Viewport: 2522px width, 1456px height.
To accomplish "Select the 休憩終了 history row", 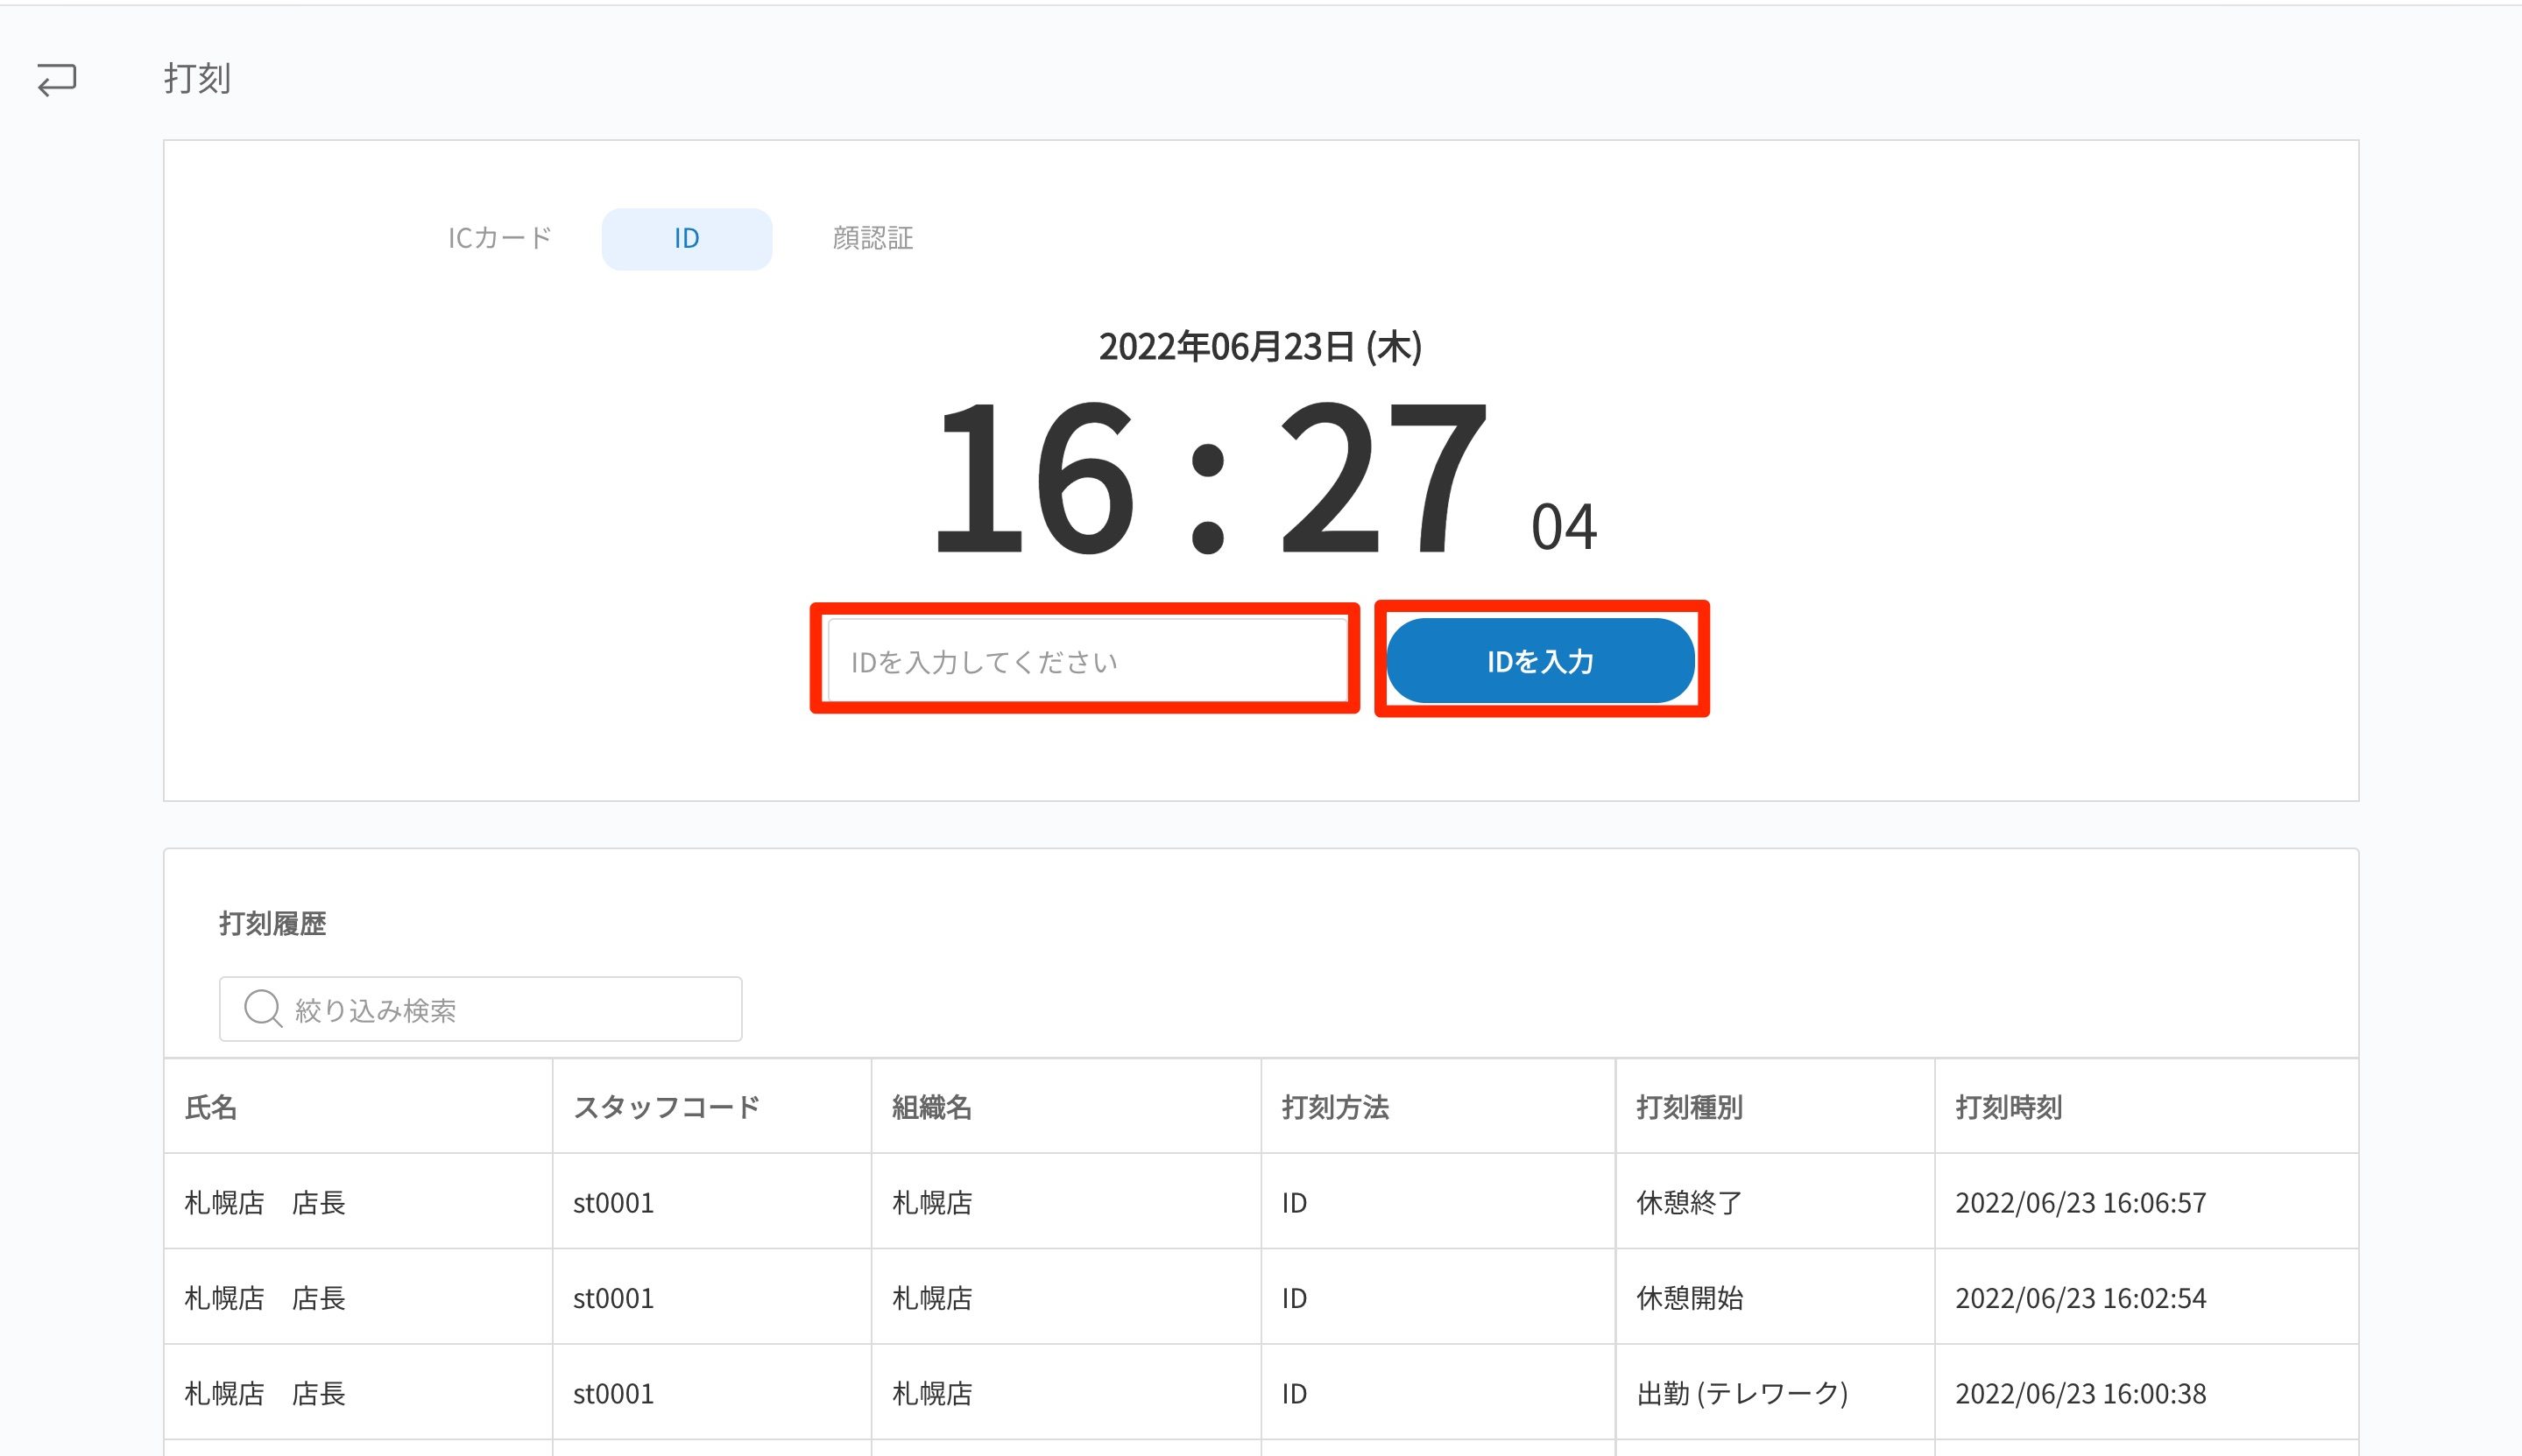I will (x=1689, y=1202).
